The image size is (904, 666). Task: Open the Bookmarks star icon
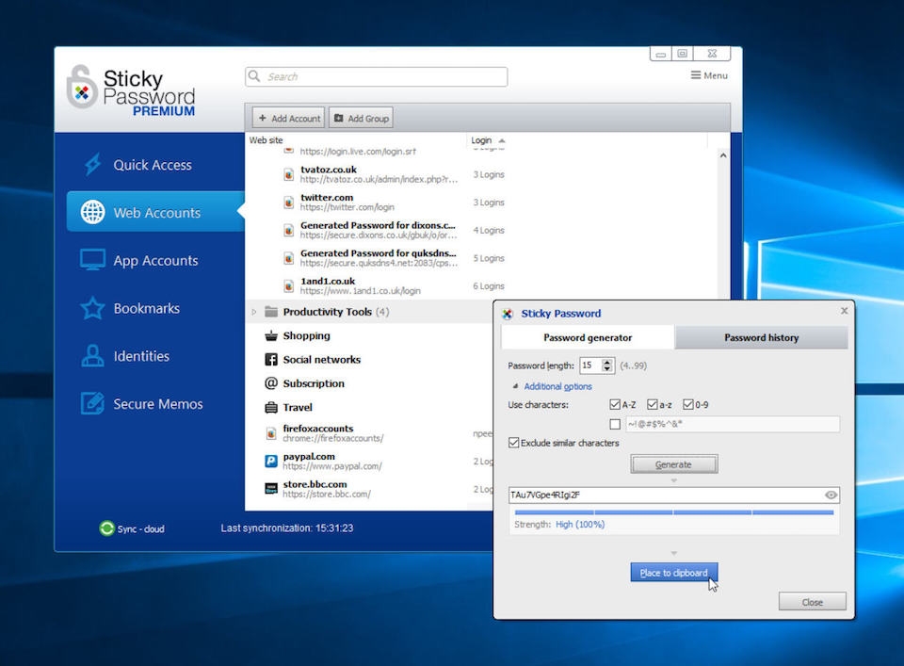[x=92, y=309]
